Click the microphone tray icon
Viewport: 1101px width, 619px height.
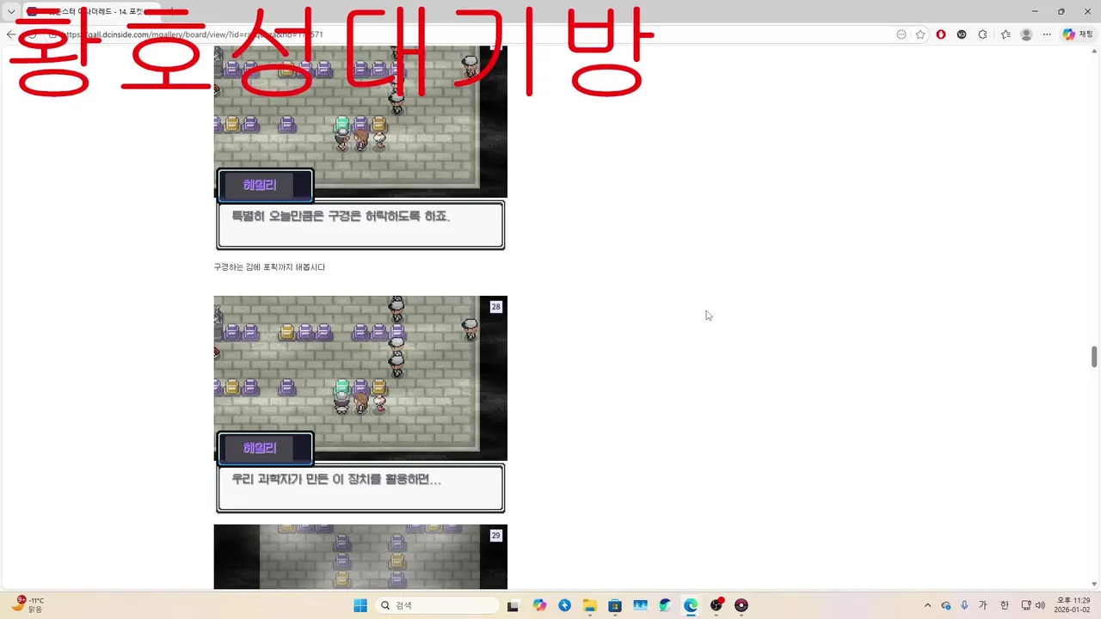point(964,605)
